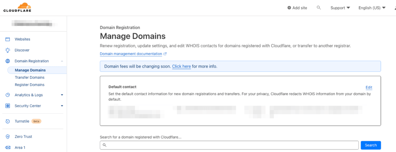Click the Websites window icon in the sidebar
The width and height of the screenshot is (396, 152).
[x=8, y=39]
